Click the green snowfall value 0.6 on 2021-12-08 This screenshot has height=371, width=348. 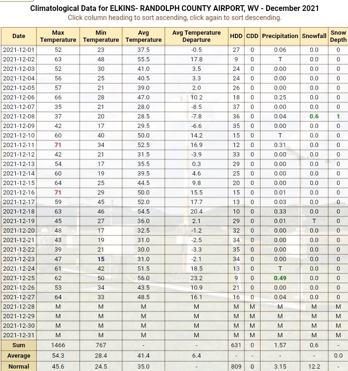pos(314,117)
